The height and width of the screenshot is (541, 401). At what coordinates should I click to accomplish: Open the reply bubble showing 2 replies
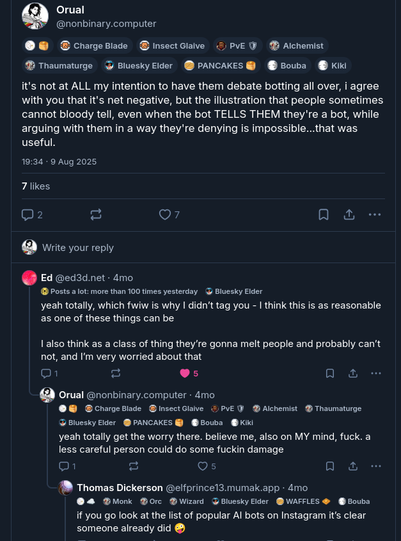pos(27,214)
